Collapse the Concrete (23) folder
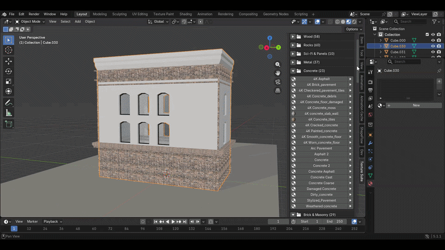Screen dimensions: 445x250 tap(293, 71)
